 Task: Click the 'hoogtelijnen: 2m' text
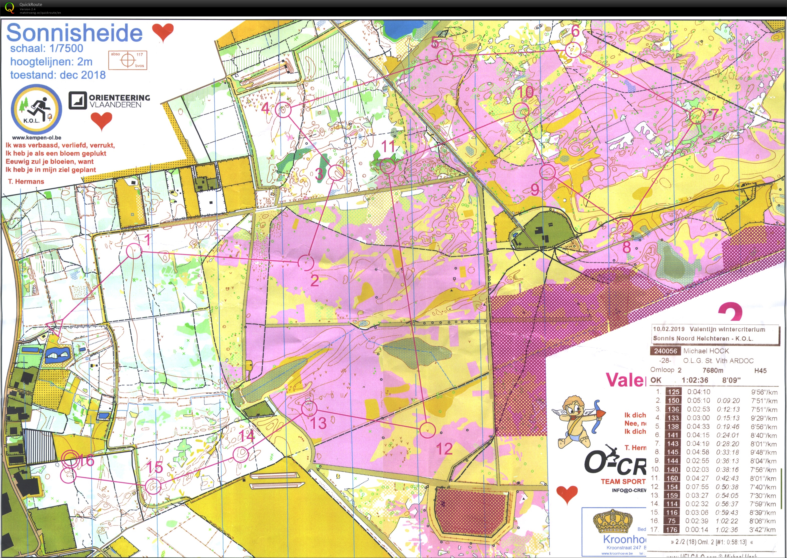pyautogui.click(x=51, y=62)
